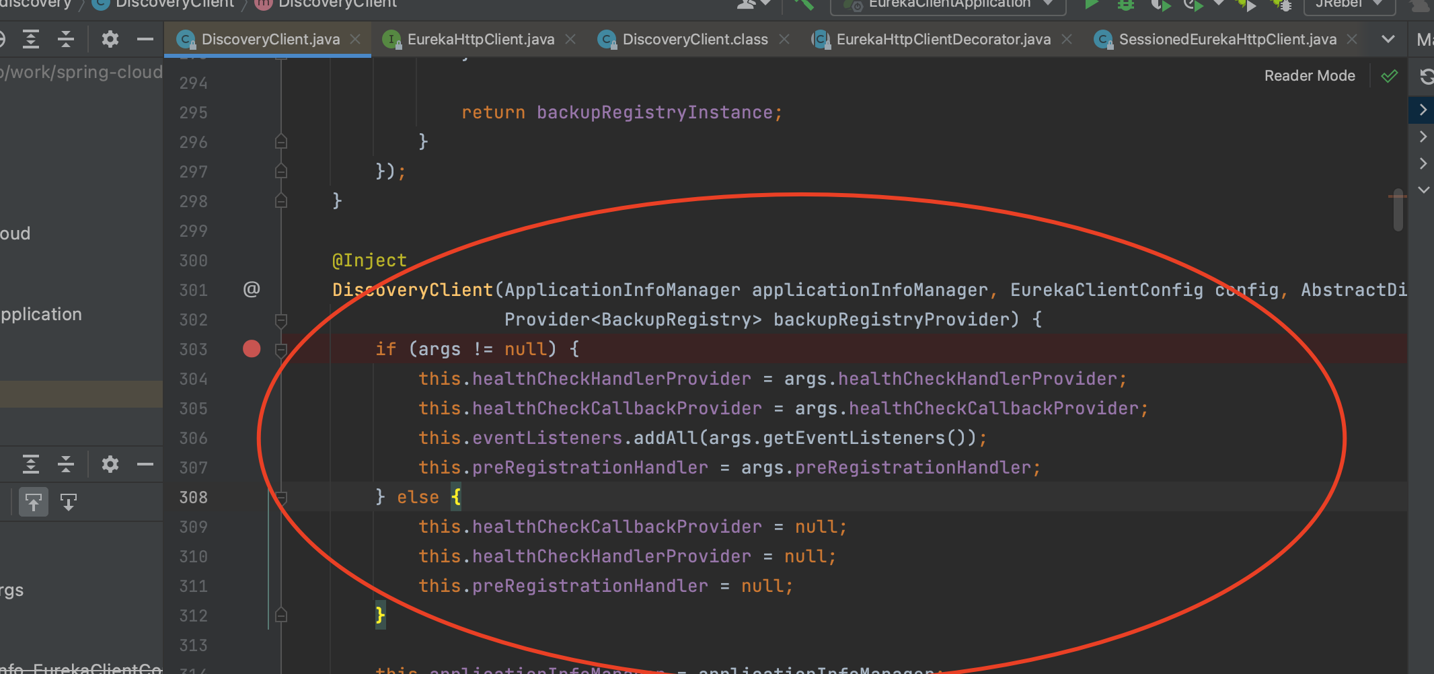
Task: Open upper left panel gear settings
Action: pyautogui.click(x=110, y=39)
